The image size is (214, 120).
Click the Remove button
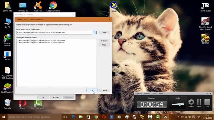click(x=104, y=41)
